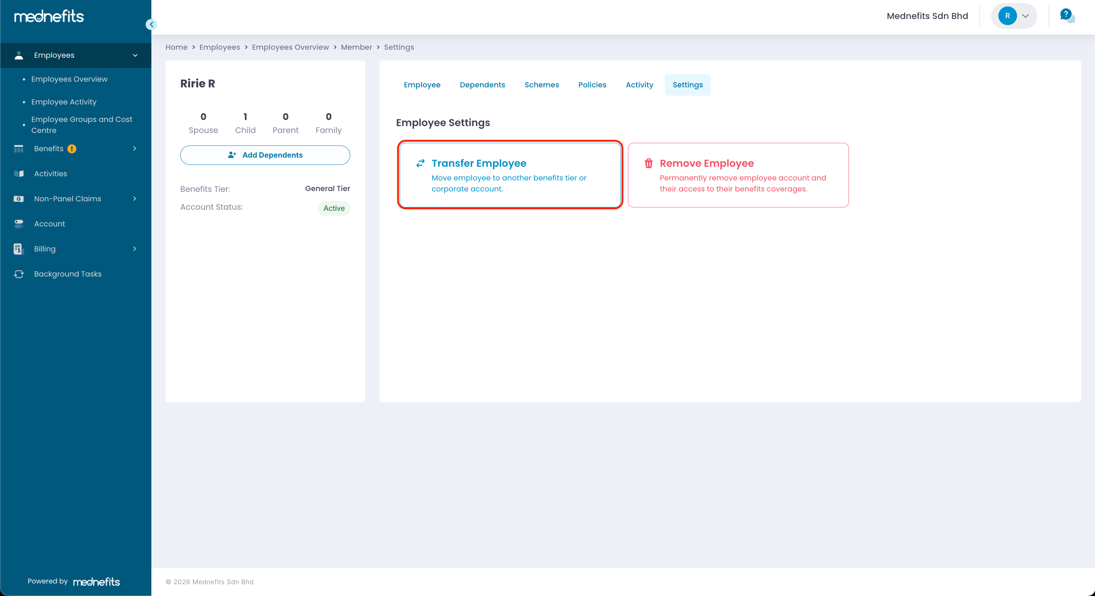
Task: Click the Benefits warning badge icon
Action: coord(72,149)
